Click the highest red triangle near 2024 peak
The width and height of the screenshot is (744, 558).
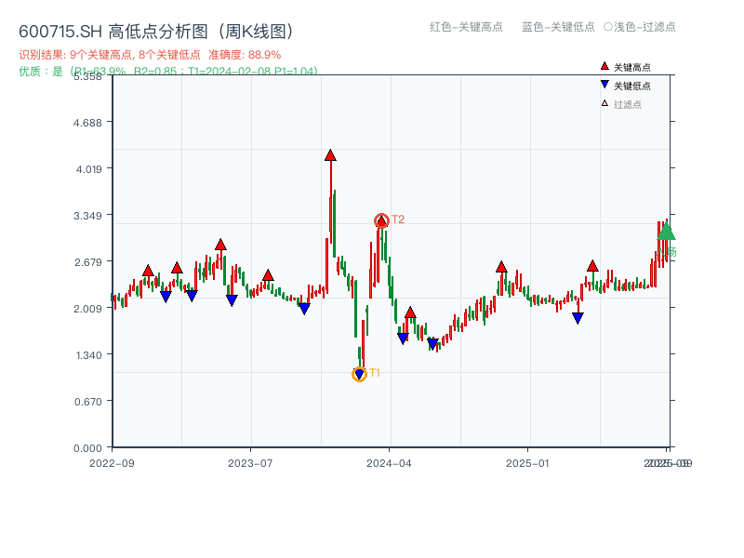pyautogui.click(x=330, y=156)
